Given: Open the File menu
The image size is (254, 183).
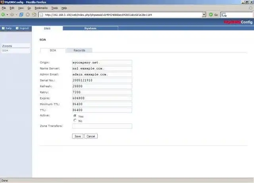Looking at the screenshot, I should [4, 8].
